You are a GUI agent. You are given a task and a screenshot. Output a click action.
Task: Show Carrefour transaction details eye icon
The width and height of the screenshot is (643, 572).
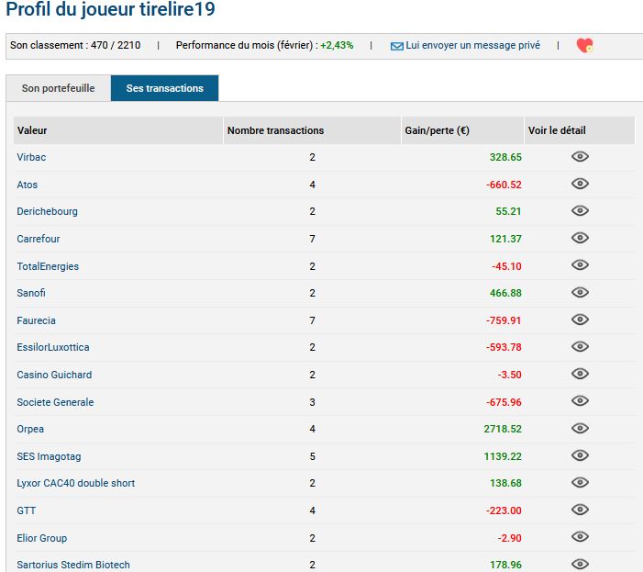click(580, 238)
